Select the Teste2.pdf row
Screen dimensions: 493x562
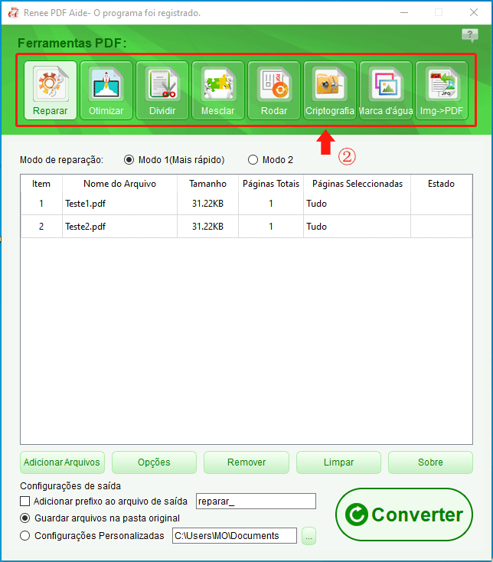coord(246,227)
